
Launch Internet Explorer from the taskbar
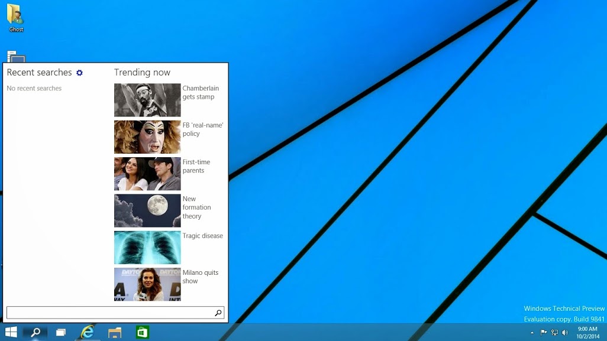88,332
